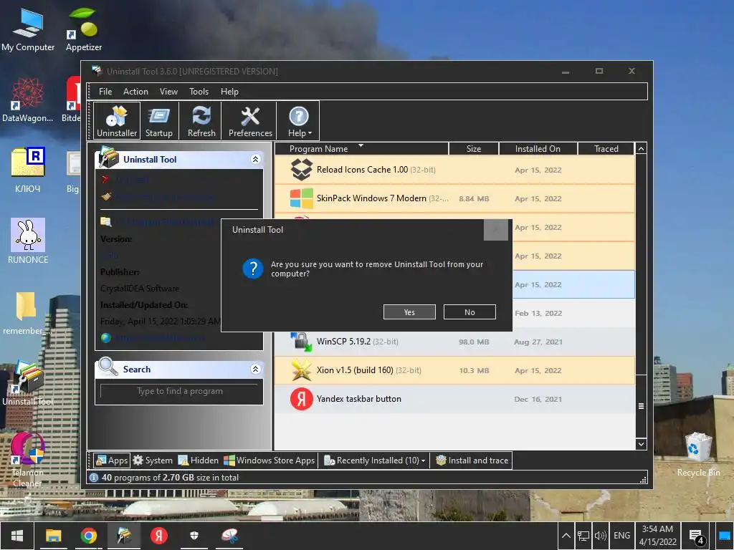The image size is (734, 550).
Task: Select the SkinPack Windows 7 Modern row
Action: tap(454, 198)
